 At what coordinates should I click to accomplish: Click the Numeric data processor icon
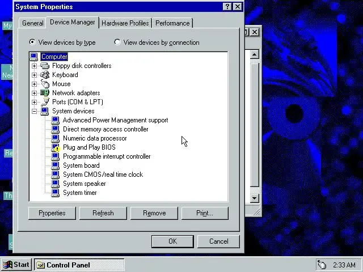tap(56, 138)
